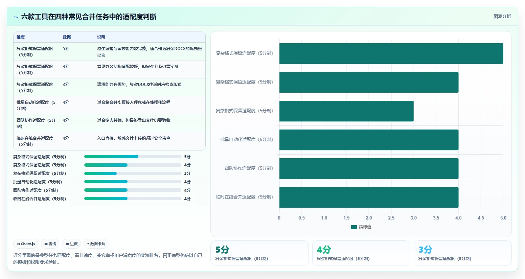Open the 4分 data card
The image size is (525, 279).
tap(361, 253)
